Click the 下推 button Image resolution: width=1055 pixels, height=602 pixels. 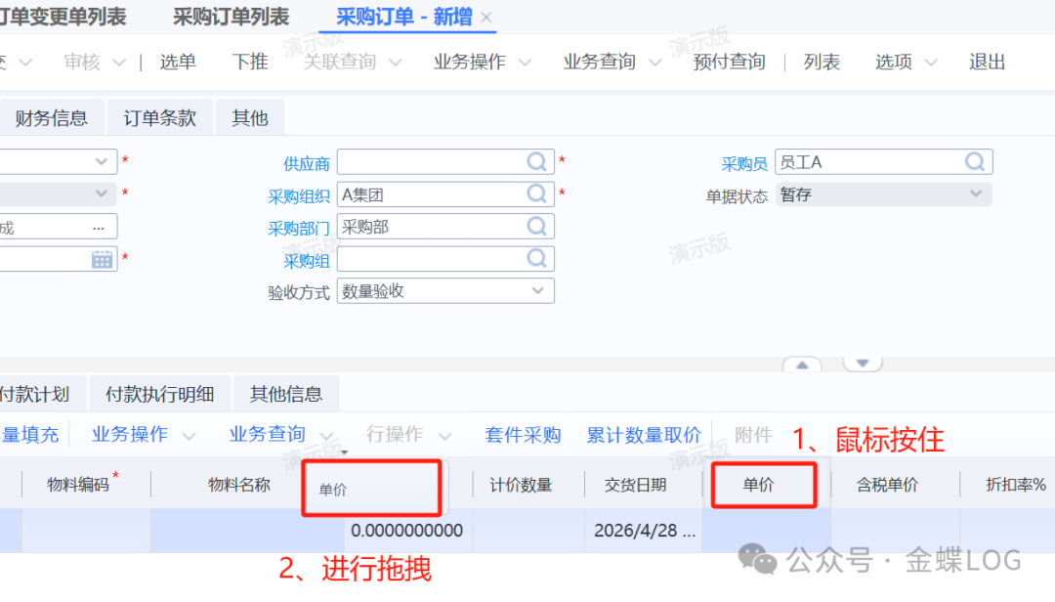coord(250,62)
